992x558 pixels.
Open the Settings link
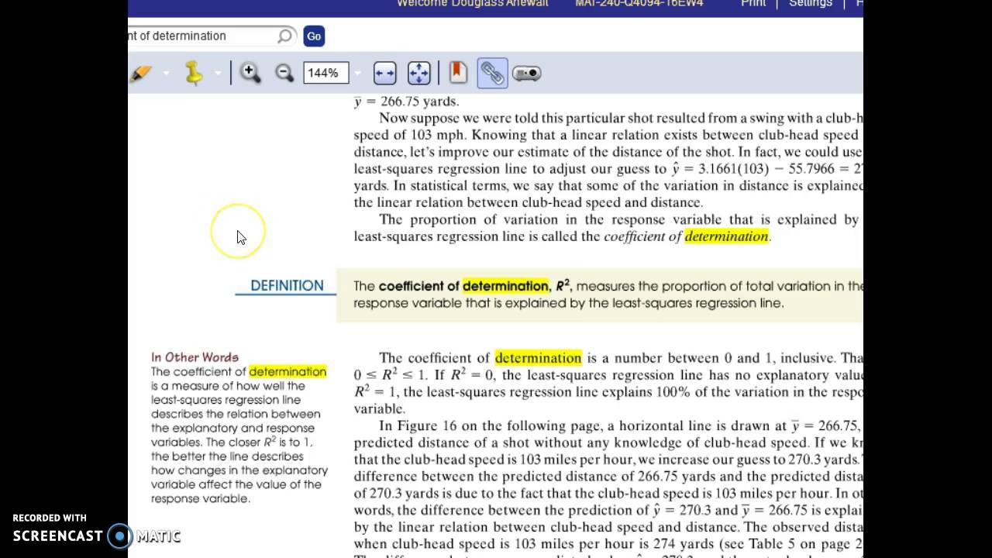811,4
